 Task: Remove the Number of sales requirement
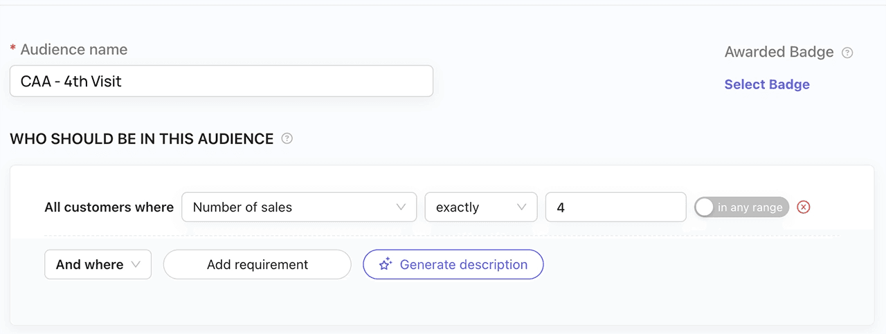804,207
